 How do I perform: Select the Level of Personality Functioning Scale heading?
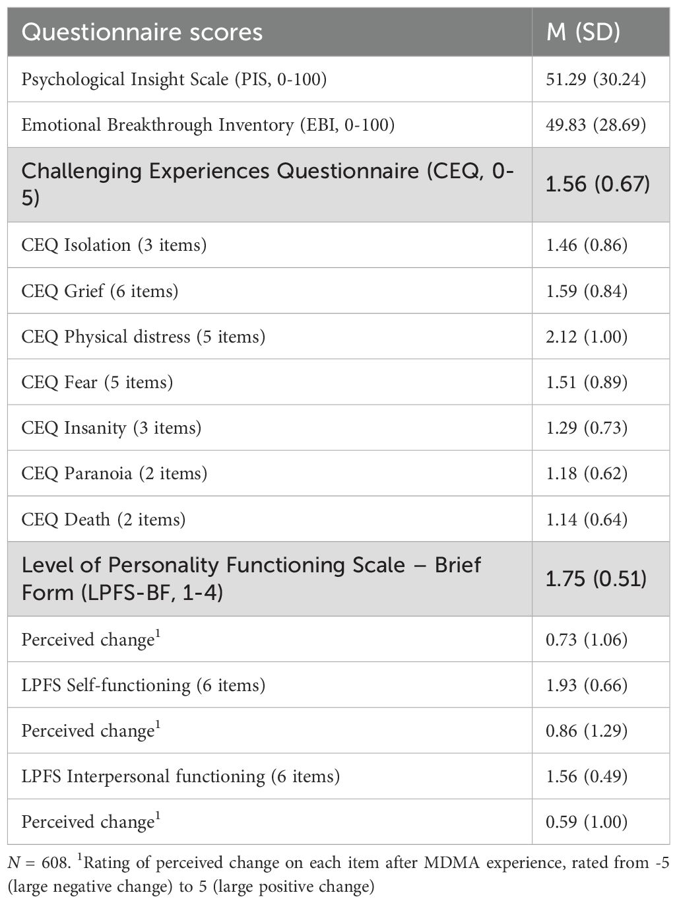point(251,578)
